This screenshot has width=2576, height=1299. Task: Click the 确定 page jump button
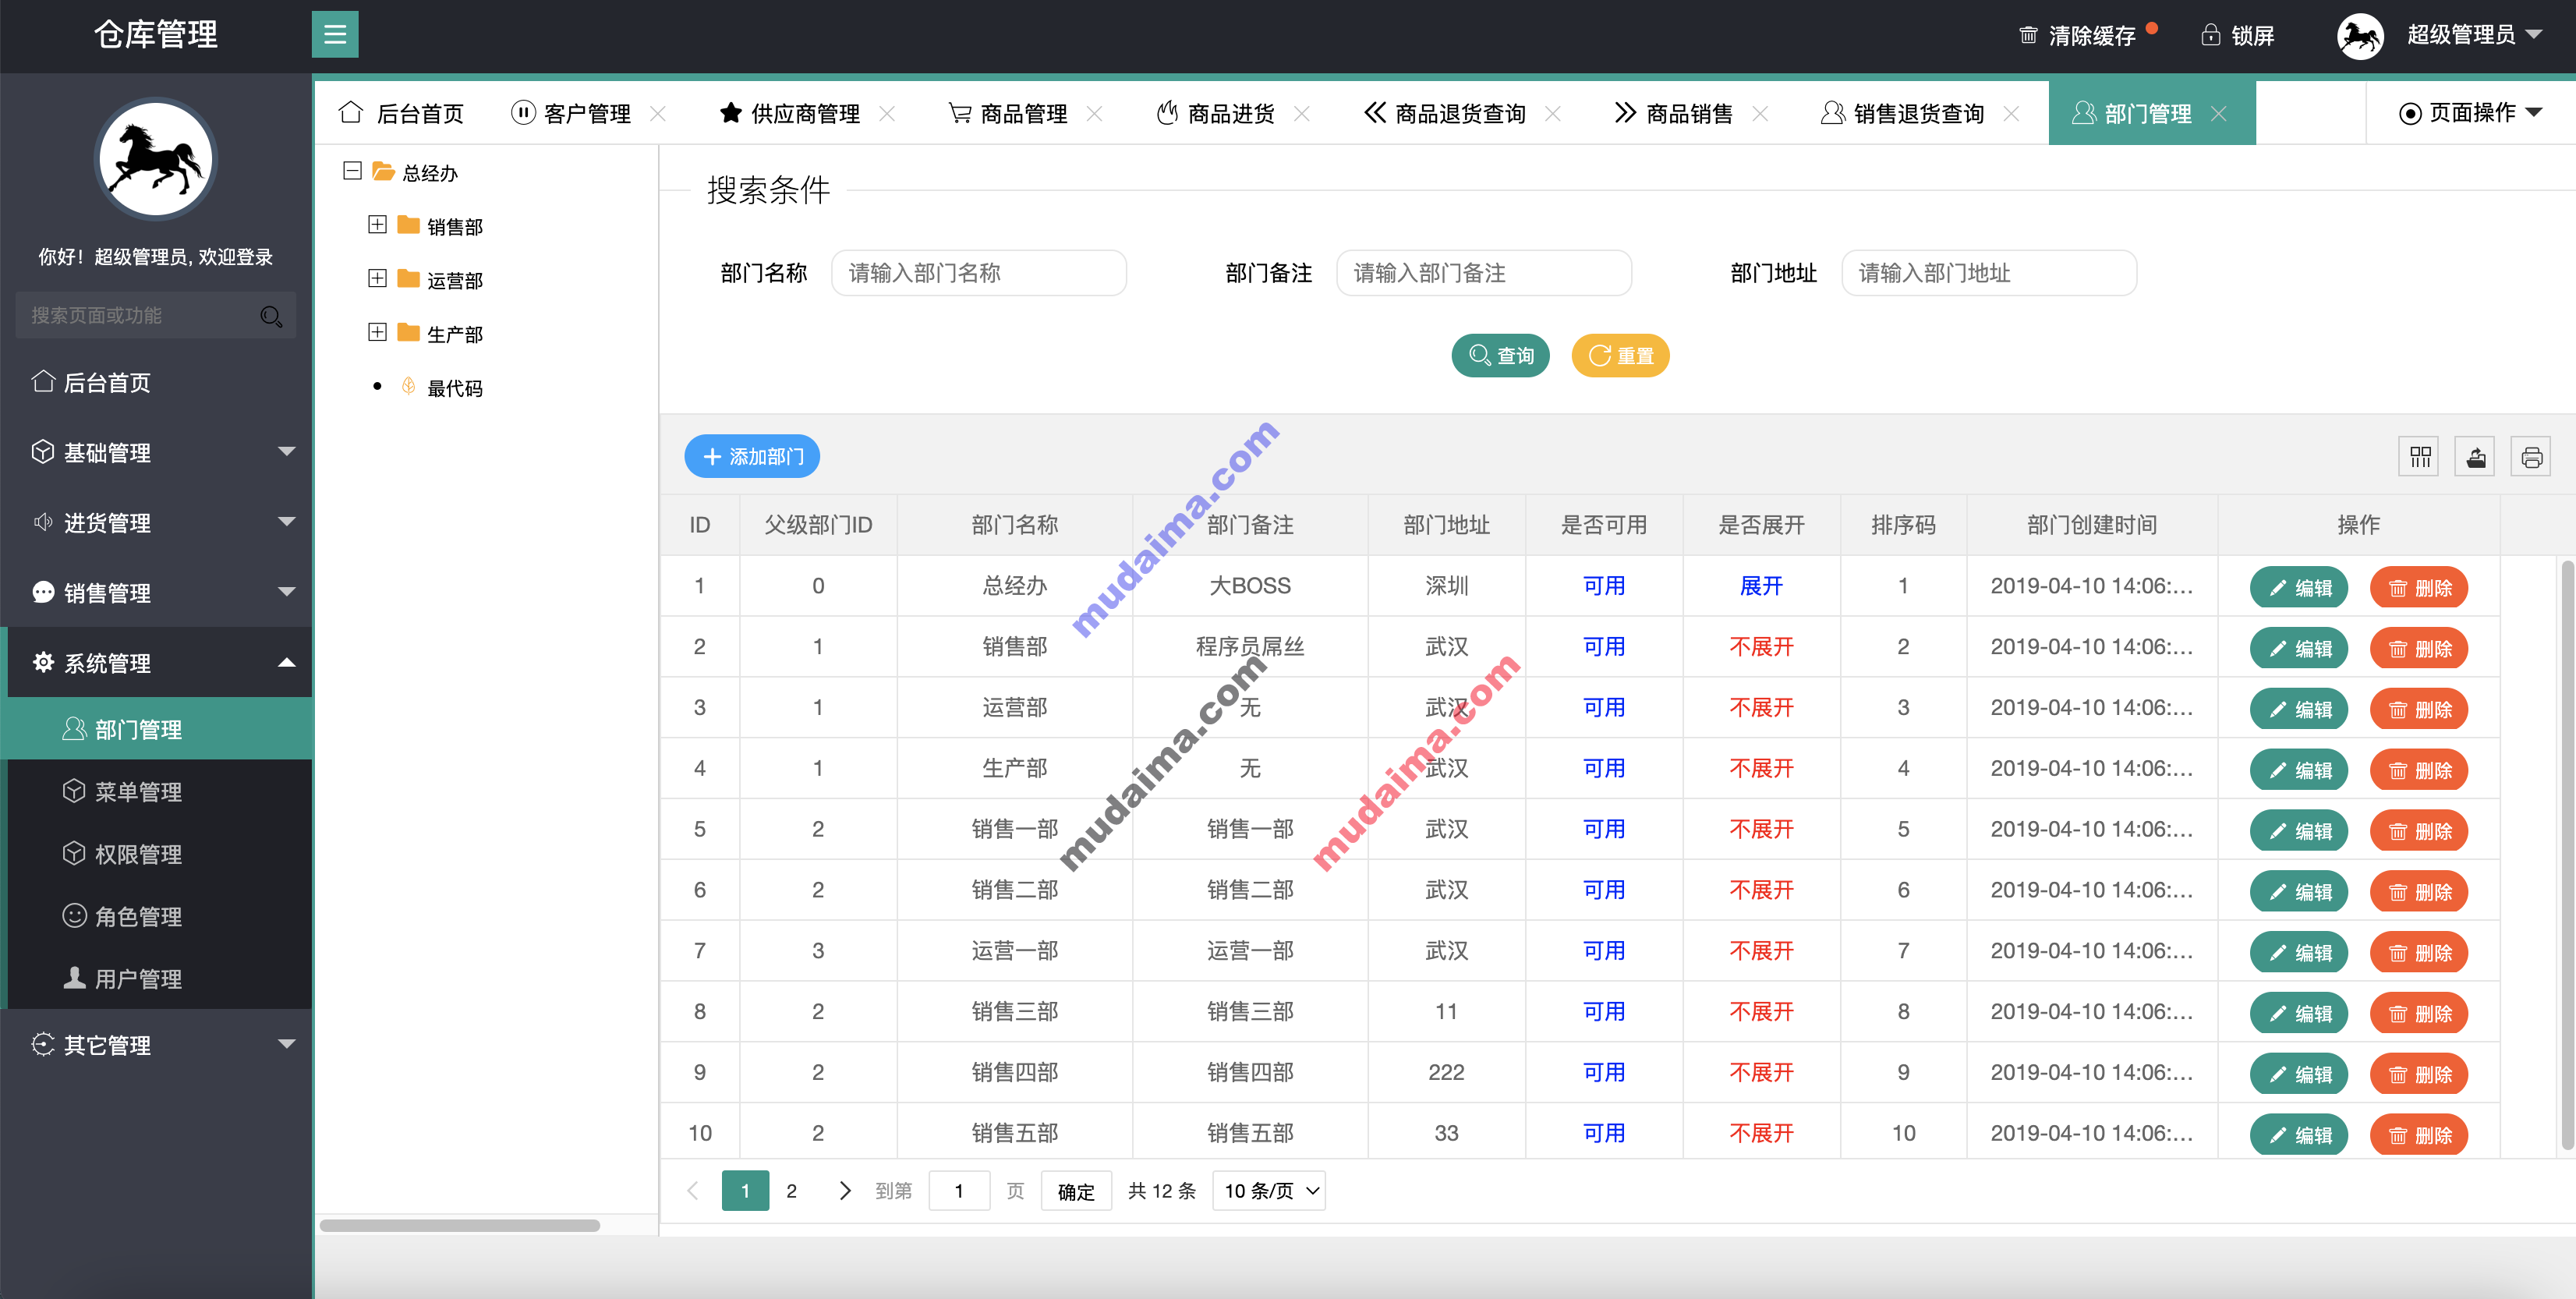1076,1191
